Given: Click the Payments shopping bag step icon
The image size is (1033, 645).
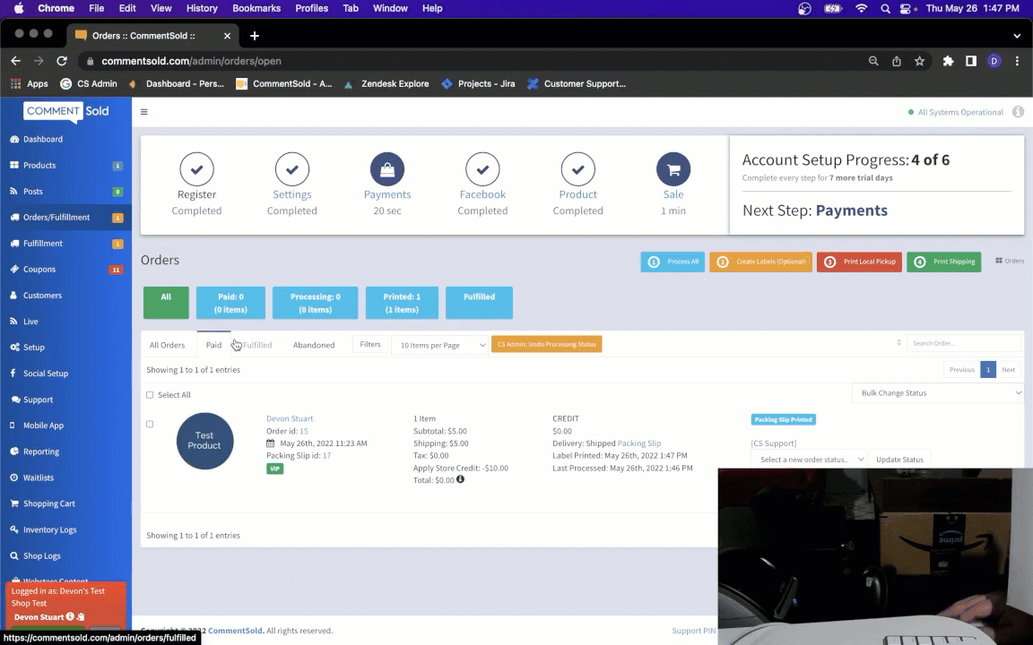Looking at the screenshot, I should click(387, 169).
